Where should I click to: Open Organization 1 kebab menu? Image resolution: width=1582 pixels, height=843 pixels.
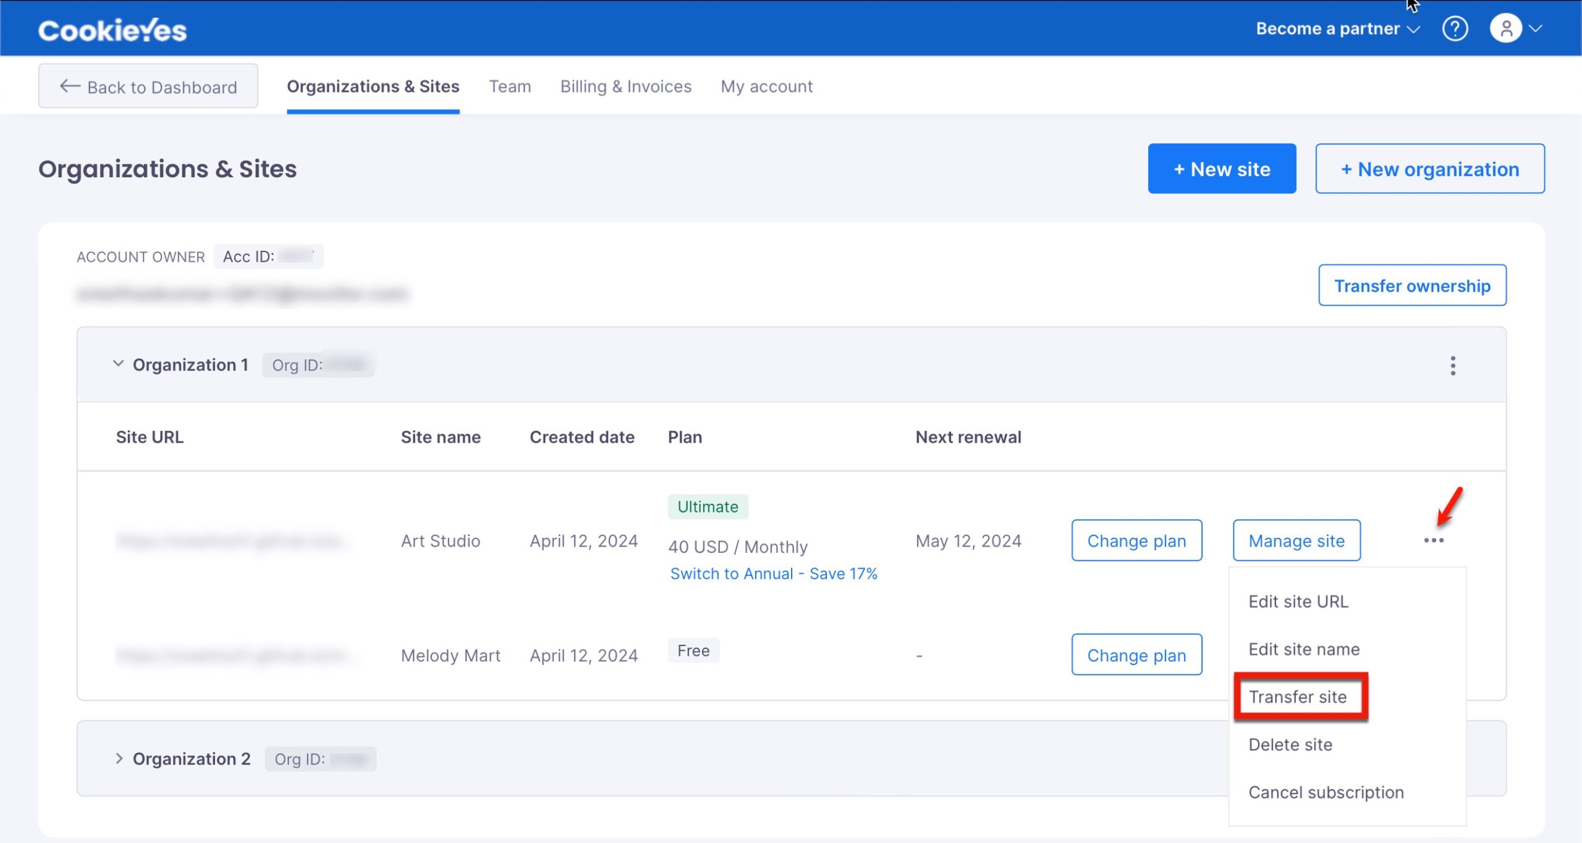click(1453, 366)
